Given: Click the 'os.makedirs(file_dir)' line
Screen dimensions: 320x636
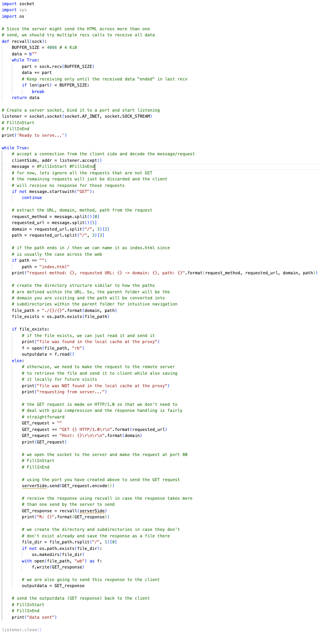Looking at the screenshot, I should point(58,554).
